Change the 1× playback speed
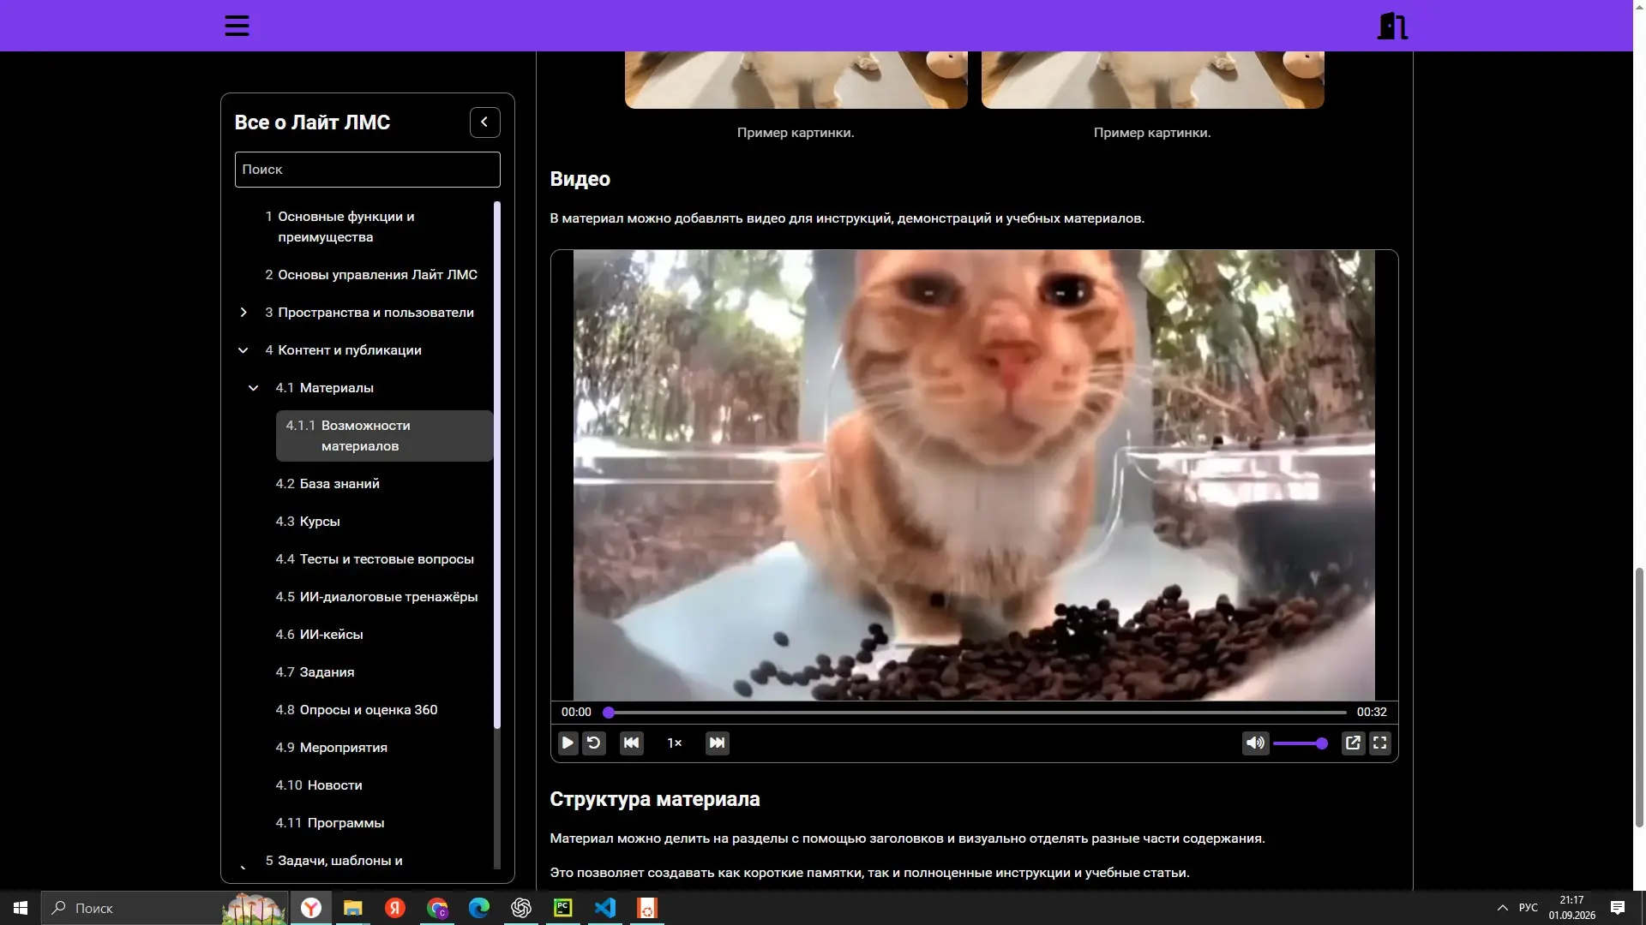The height and width of the screenshot is (925, 1646). (x=675, y=743)
